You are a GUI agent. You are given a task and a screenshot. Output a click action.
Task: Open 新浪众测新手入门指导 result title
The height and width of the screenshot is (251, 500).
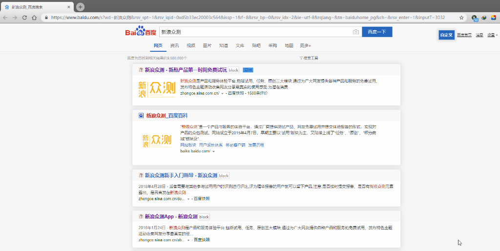pyautogui.click(x=181, y=175)
